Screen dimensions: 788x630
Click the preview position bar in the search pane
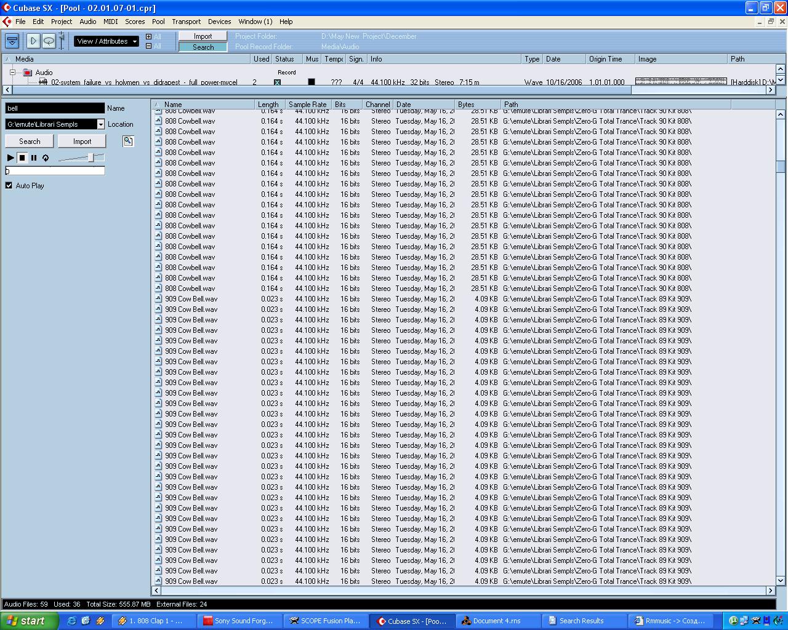[x=55, y=171]
